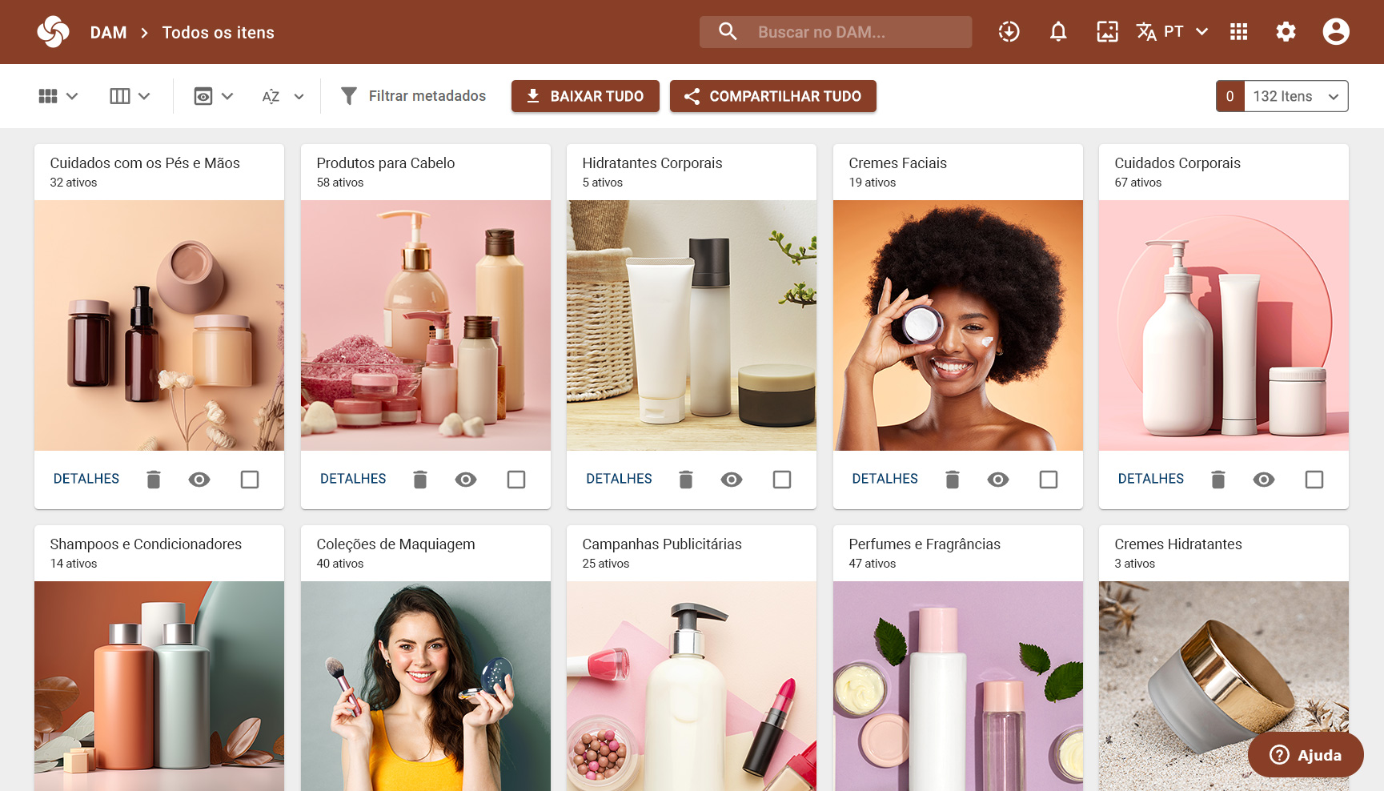This screenshot has height=791, width=1384.
Task: Select the Hidratantes Corporais checkbox
Action: click(782, 480)
